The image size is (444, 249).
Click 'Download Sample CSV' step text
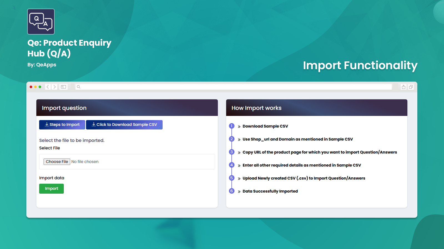pyautogui.click(x=265, y=126)
